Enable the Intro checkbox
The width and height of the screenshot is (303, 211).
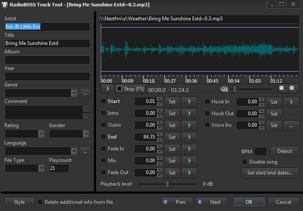[x=103, y=113]
